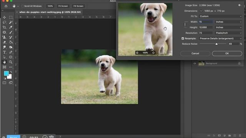Open the Resample method dropdown

pos(220,38)
